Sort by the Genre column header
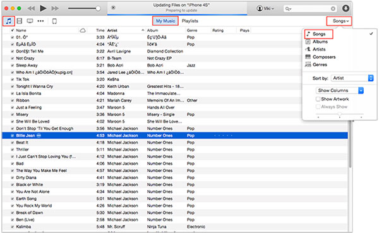The width and height of the screenshot is (379, 233). (x=192, y=30)
